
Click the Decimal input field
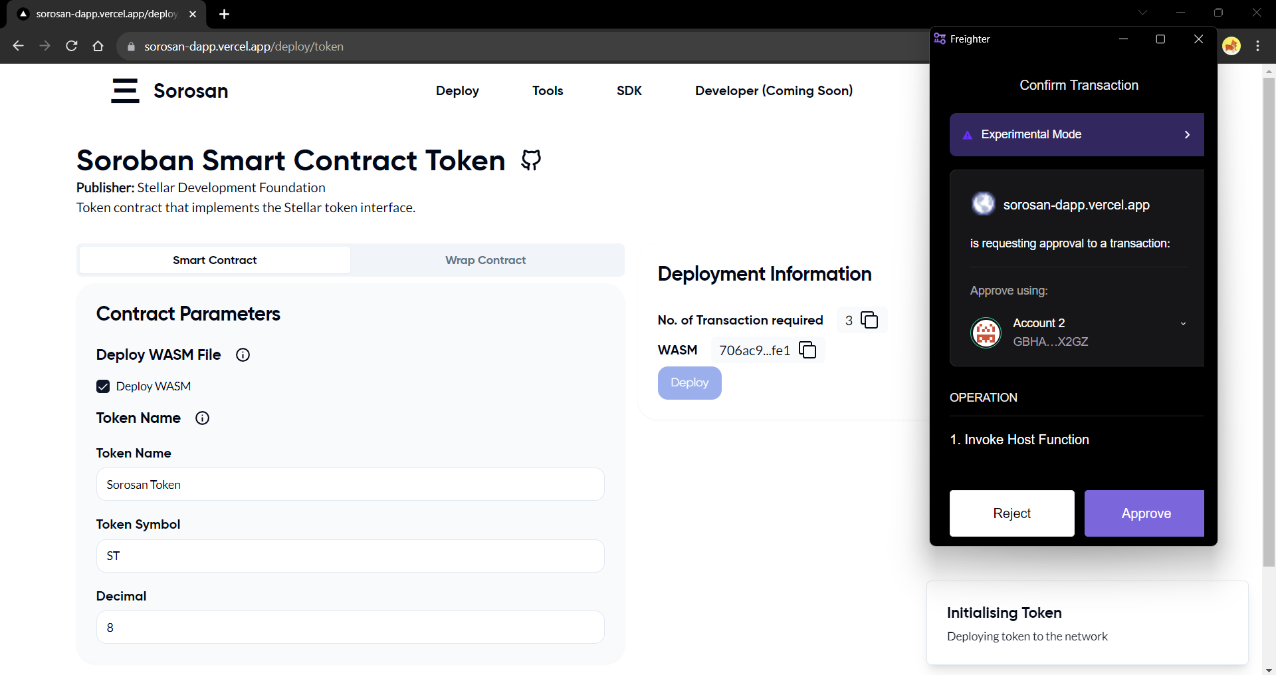click(350, 627)
